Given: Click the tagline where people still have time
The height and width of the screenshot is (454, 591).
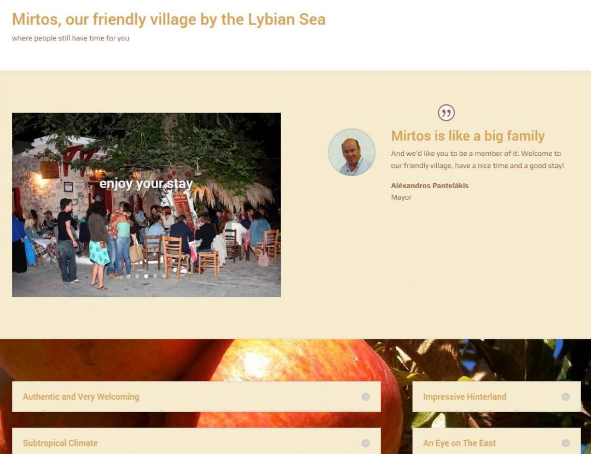Looking at the screenshot, I should click(71, 38).
